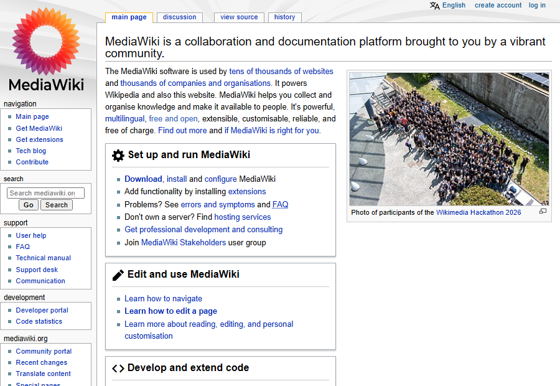560x386 pixels.
Task: Open the FAQ link after 'errors and symptoms'
Action: coord(281,204)
